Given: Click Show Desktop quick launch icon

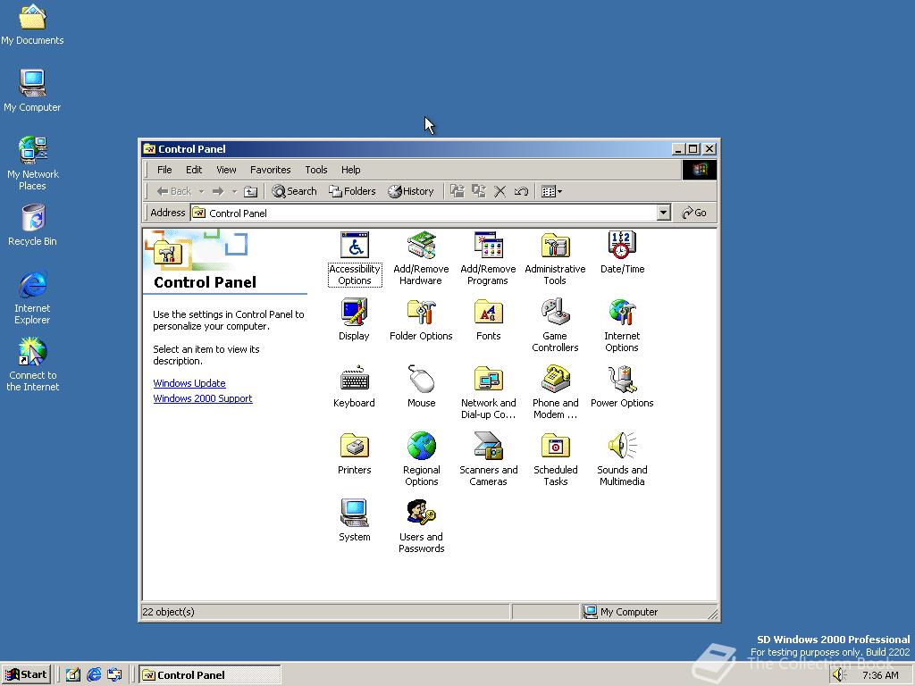Looking at the screenshot, I should tap(72, 675).
